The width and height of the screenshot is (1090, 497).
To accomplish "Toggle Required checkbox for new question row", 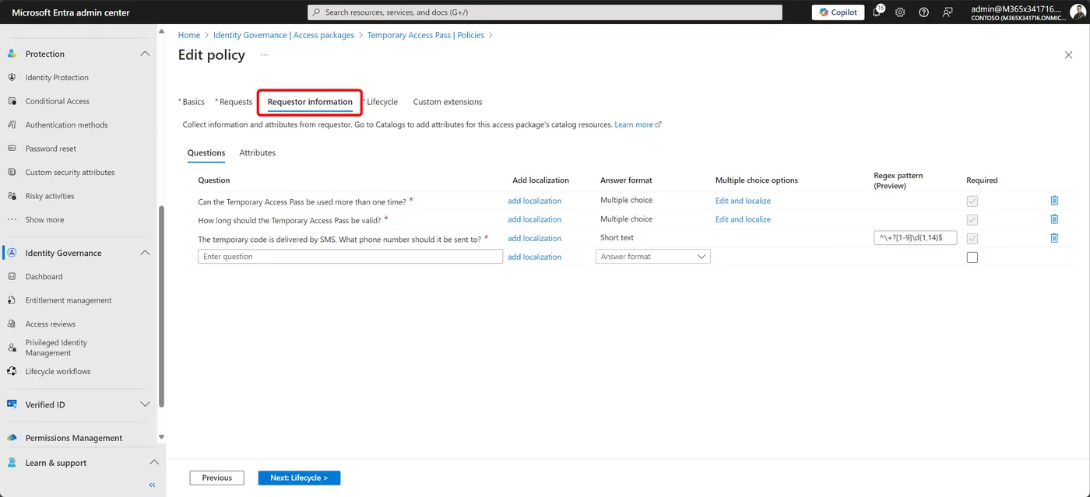I will 972,257.
